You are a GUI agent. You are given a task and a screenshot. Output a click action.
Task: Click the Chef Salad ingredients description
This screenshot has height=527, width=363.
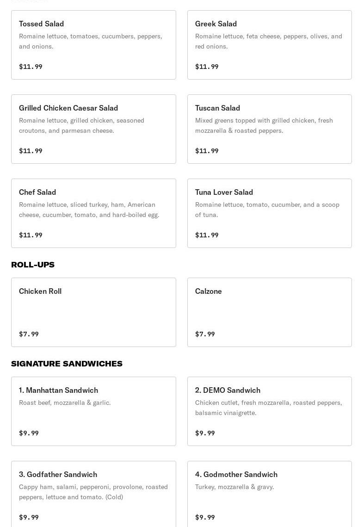coord(89,210)
